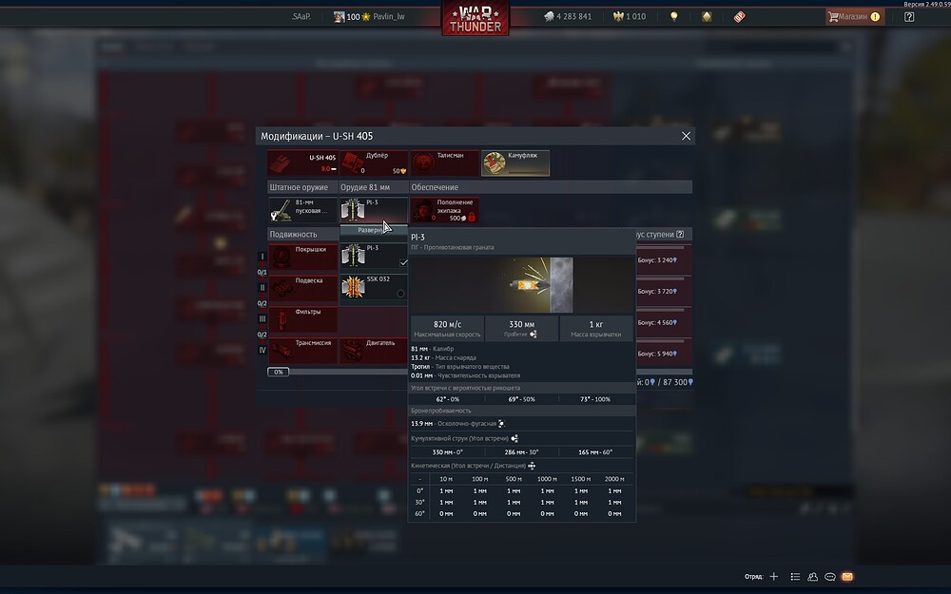Add squad member with plus icon
Screen dimensions: 951x594
(x=774, y=577)
